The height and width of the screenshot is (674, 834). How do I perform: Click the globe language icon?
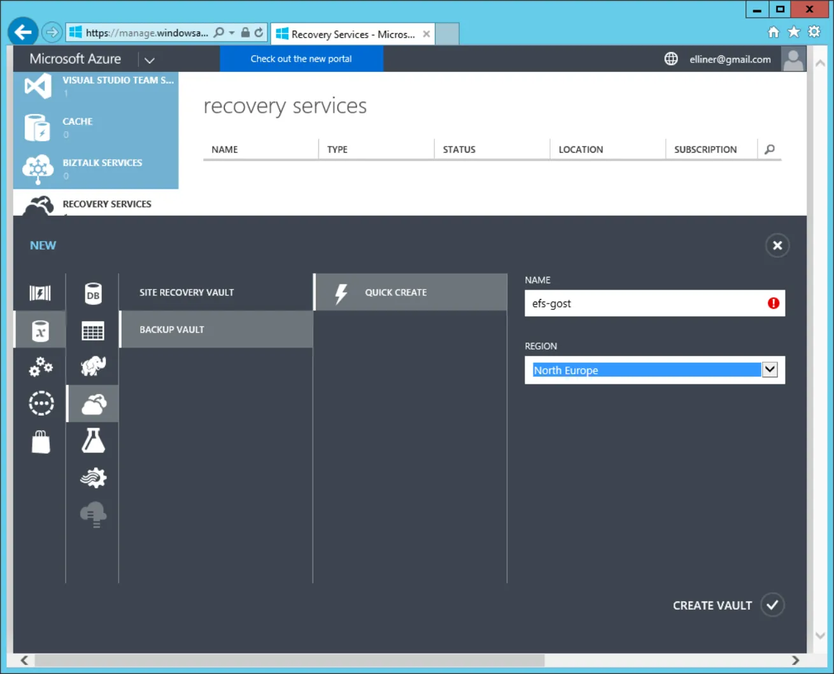coord(671,59)
